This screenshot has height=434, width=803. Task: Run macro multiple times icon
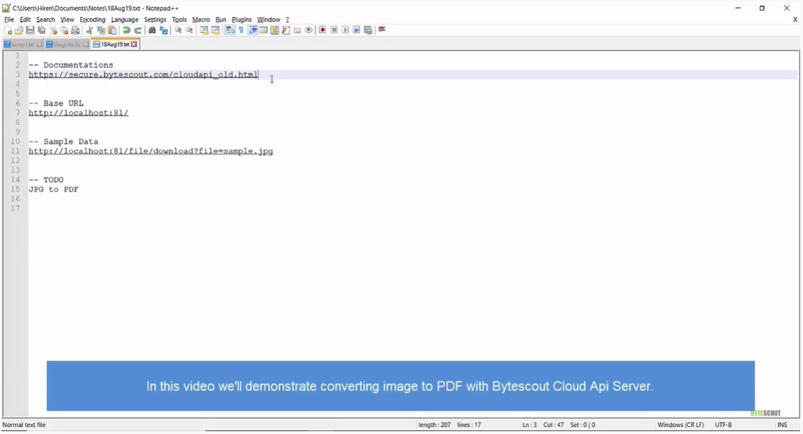tap(356, 30)
